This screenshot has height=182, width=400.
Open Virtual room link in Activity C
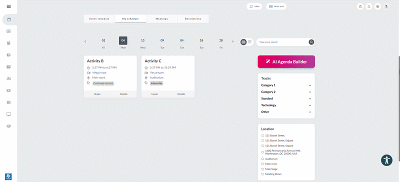click(157, 72)
